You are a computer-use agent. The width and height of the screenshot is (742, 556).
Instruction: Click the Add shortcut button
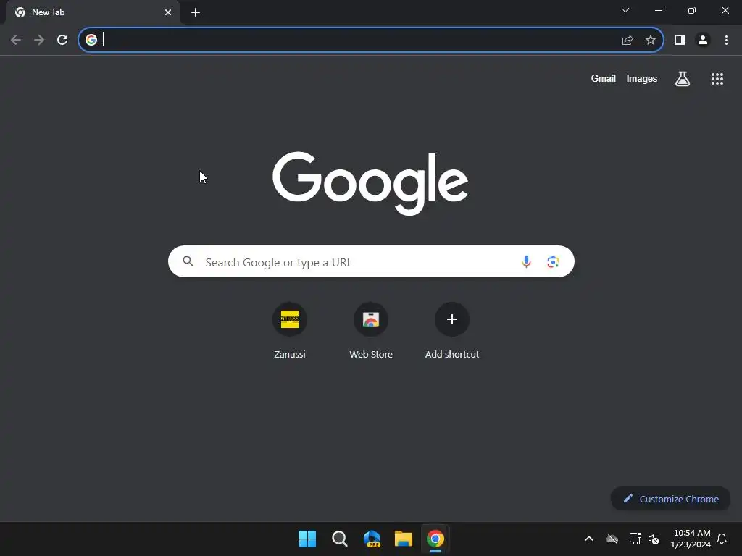[452, 331]
